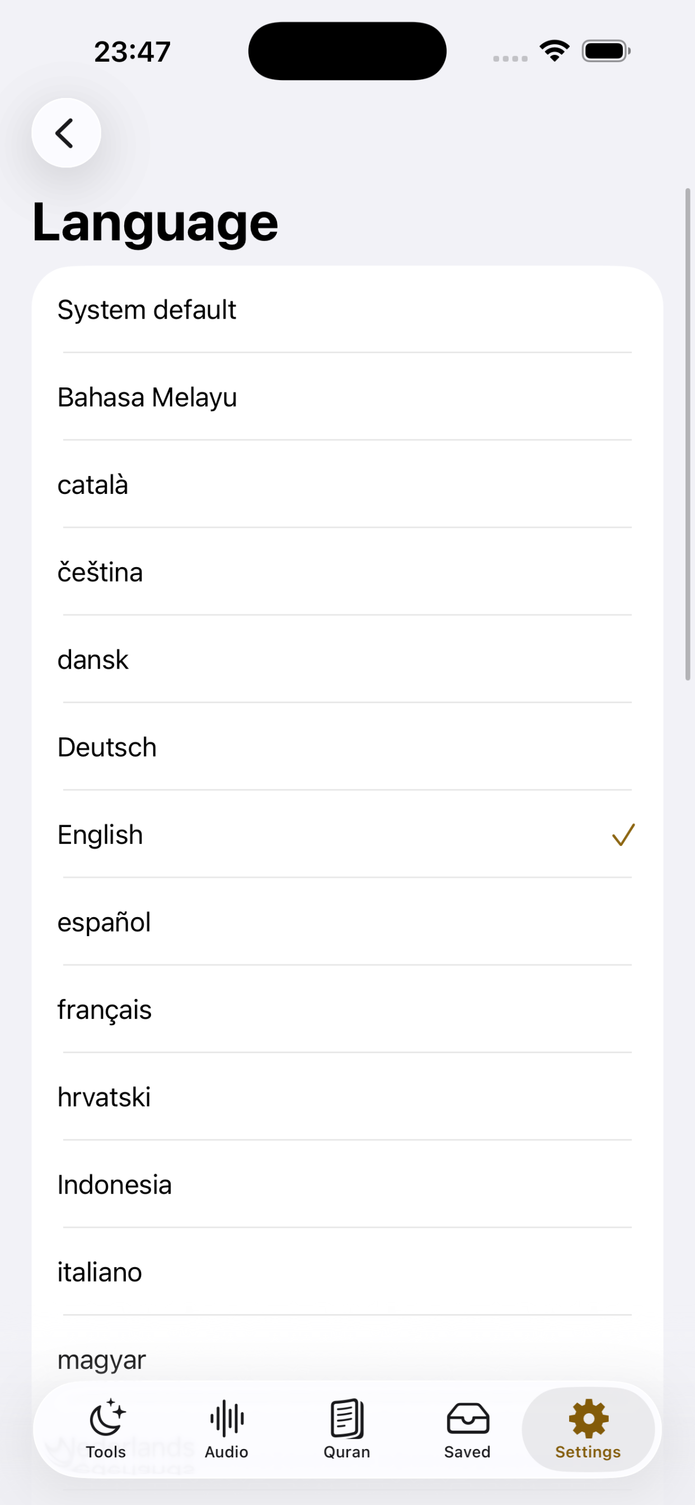Choose Bahasa Melayu language
Screen dimensions: 695x1505
(x=347, y=398)
